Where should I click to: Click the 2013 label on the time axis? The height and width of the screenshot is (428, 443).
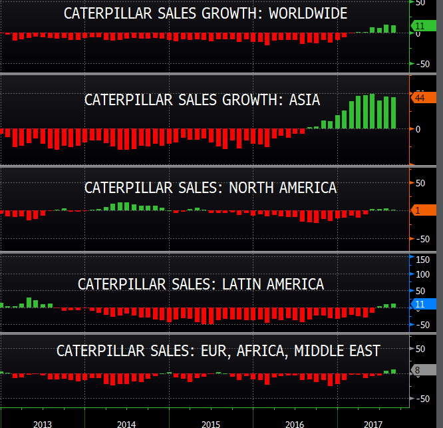click(x=43, y=424)
